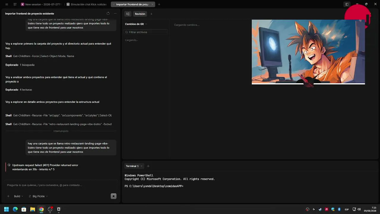This screenshot has width=380, height=214.
Task: Expand the Explorado 1 búsqueda entry
Action: point(20,65)
